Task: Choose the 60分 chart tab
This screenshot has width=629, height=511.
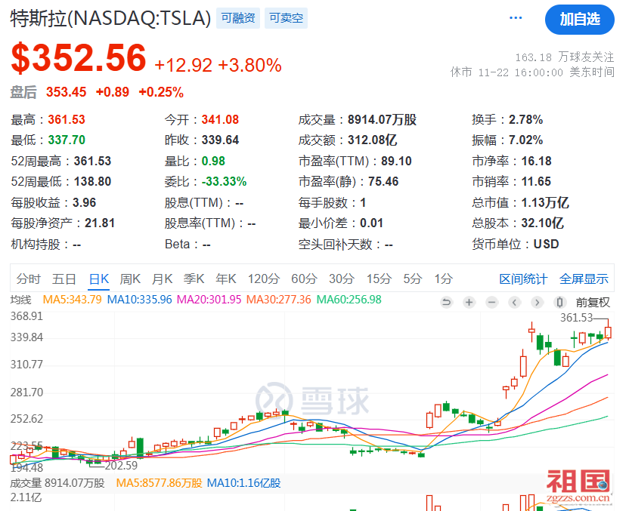Action: (x=304, y=279)
